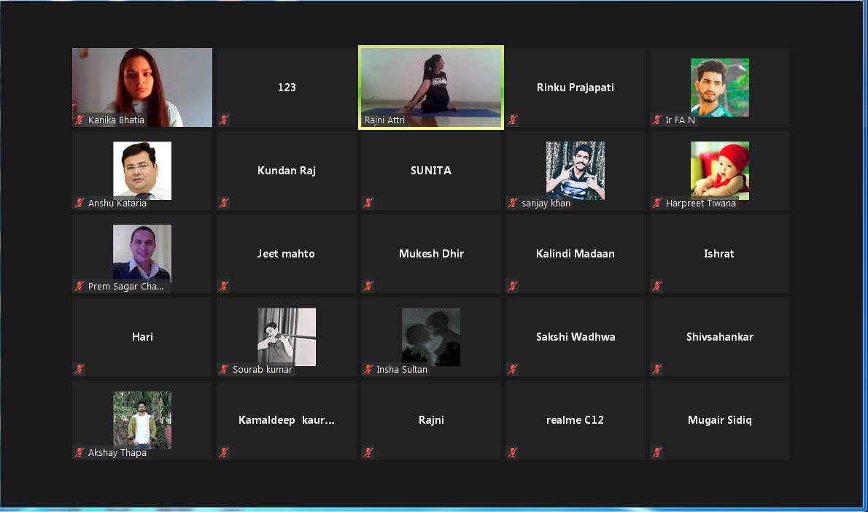Click muted mic icon in realme C12 tile
The image size is (868, 512).
513,452
